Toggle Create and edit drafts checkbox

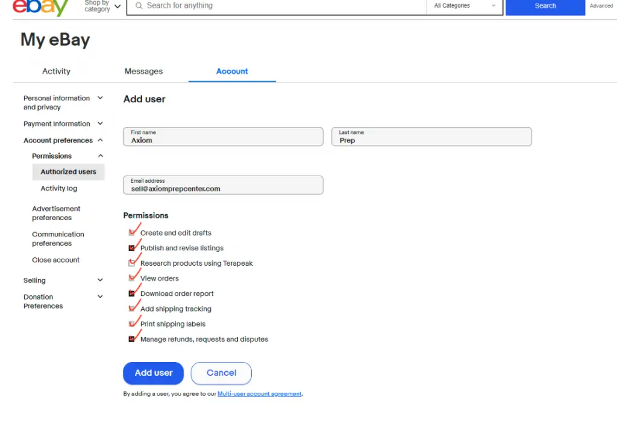pos(132,233)
